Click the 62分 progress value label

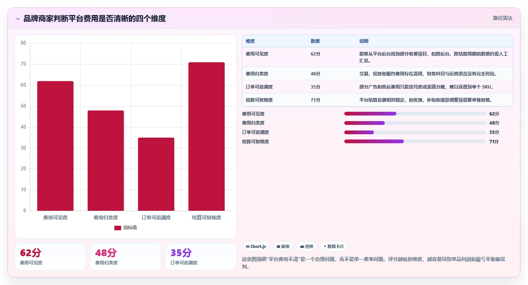click(x=494, y=114)
